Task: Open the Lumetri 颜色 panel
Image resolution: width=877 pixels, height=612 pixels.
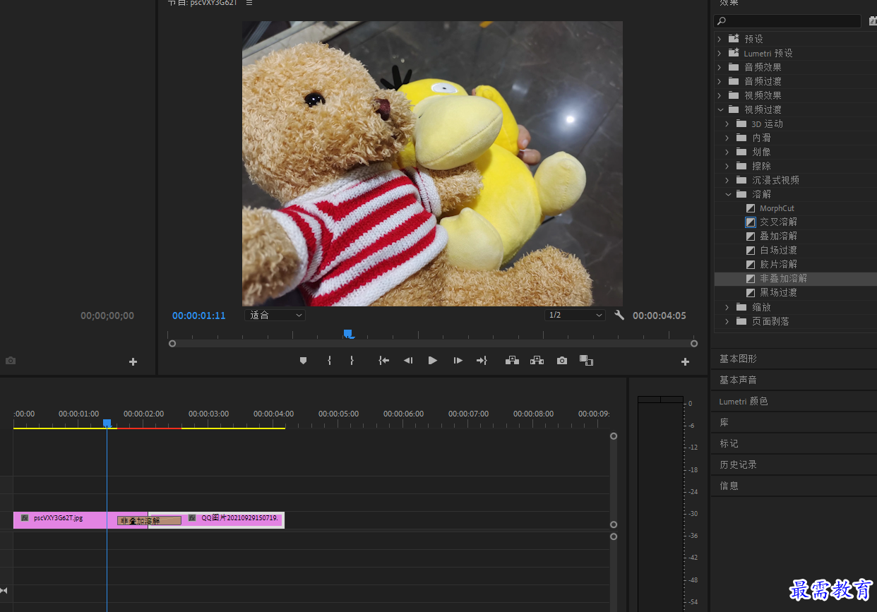Action: (x=744, y=401)
